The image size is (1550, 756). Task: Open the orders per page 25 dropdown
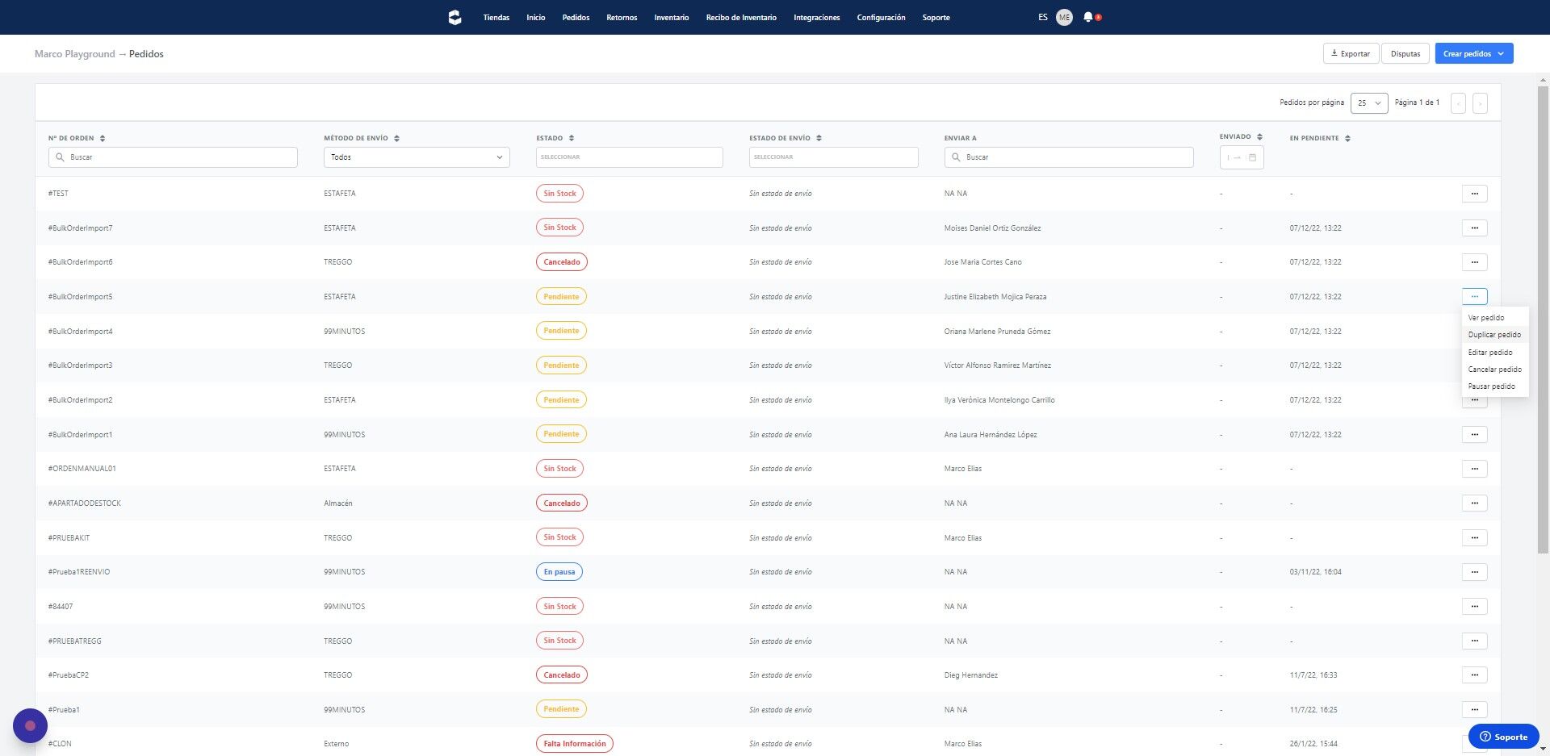1369,103
